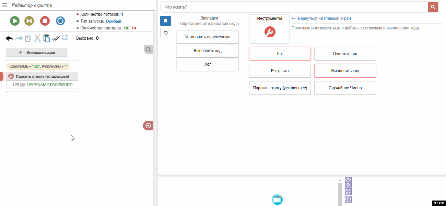This screenshot has height=206, width=446.
Task: Click the Undo arrow icon
Action: click(x=10, y=39)
